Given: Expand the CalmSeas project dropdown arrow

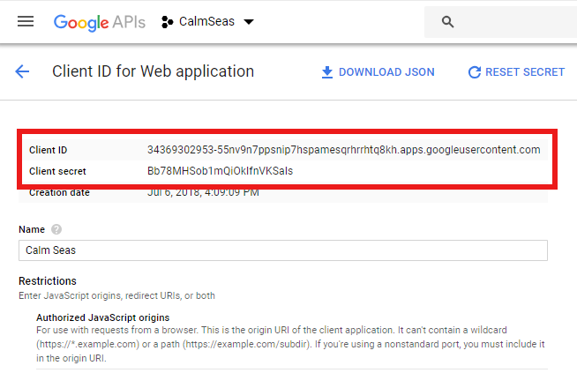Looking at the screenshot, I should pos(248,22).
